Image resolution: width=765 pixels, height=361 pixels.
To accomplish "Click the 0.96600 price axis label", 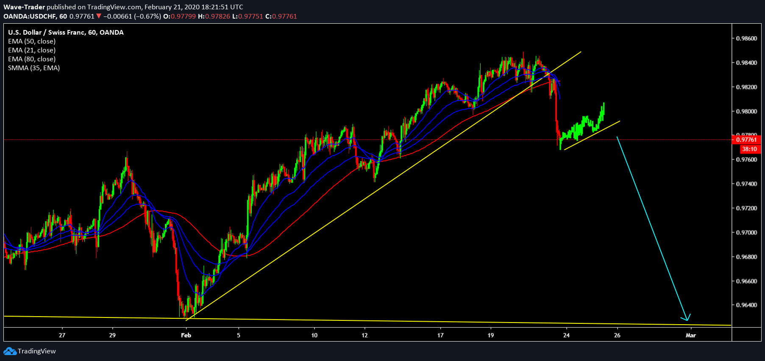I will (x=746, y=281).
